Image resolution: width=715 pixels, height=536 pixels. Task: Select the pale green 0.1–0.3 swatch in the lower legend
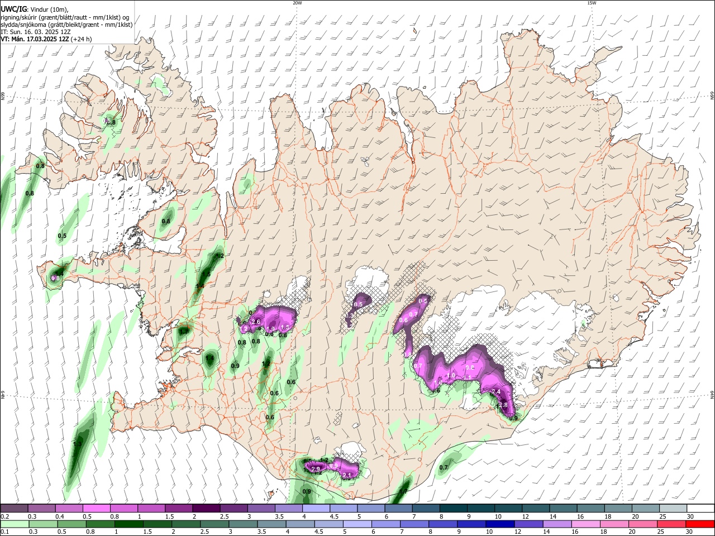(x=15, y=524)
